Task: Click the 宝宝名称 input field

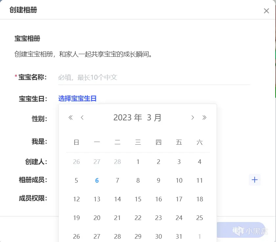Action: (154, 77)
